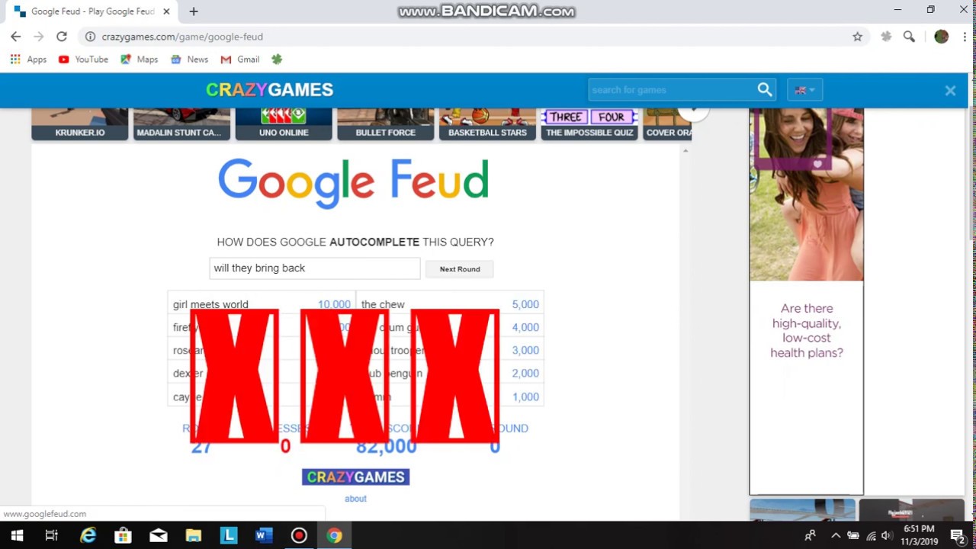976x549 pixels.
Task: Open the blue L app on taskbar
Action: pos(228,535)
